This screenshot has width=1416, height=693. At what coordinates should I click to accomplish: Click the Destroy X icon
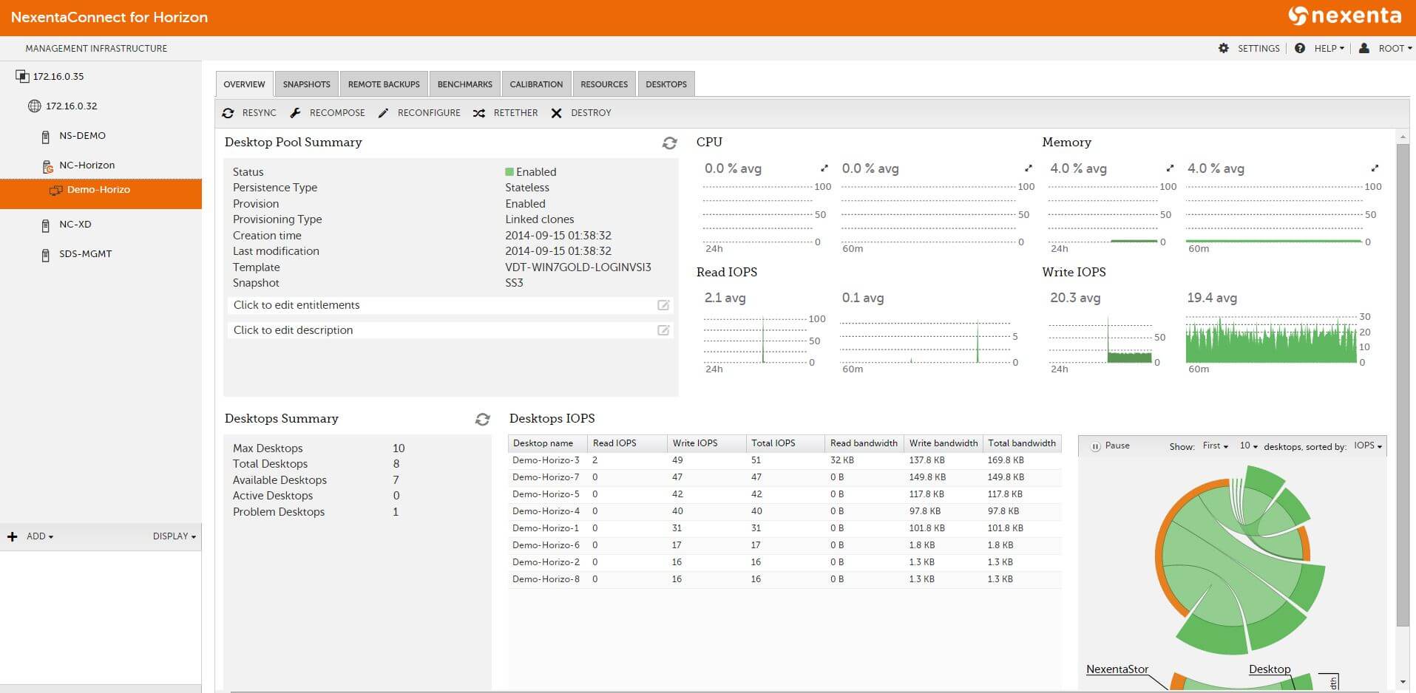[x=556, y=113]
